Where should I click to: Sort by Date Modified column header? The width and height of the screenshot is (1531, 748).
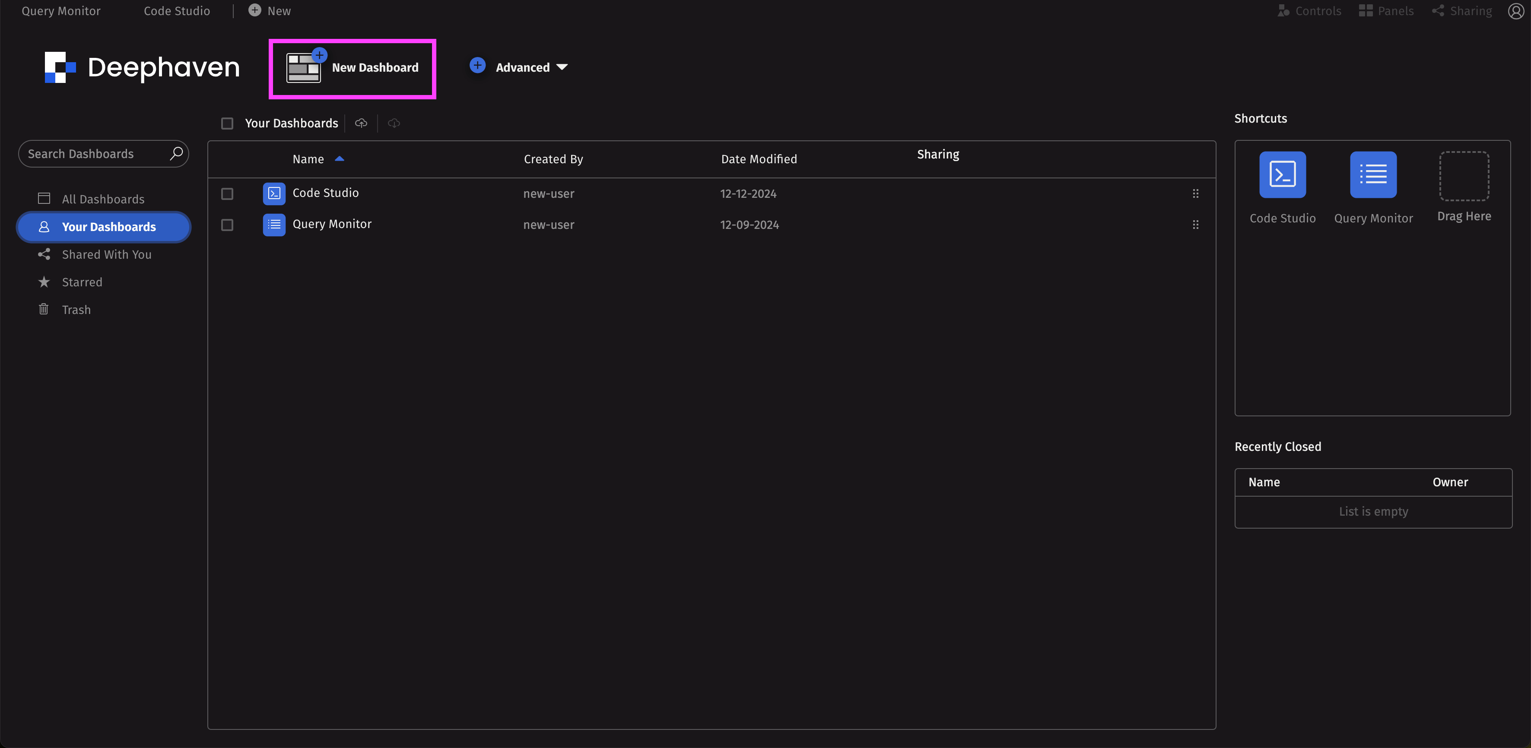coord(758,158)
